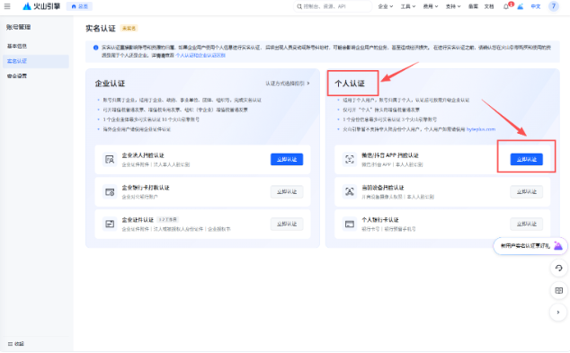Collapse the sidebar with 收起
Image resolution: width=570 pixels, height=353 pixels.
(x=16, y=343)
